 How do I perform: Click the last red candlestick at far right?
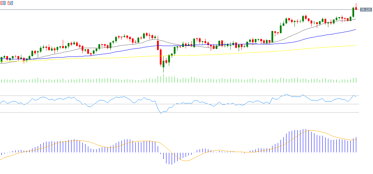click(356, 8)
